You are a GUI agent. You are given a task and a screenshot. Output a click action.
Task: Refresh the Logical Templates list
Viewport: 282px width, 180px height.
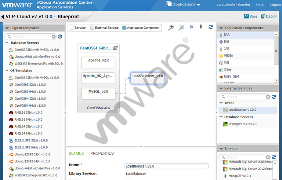coord(60,37)
